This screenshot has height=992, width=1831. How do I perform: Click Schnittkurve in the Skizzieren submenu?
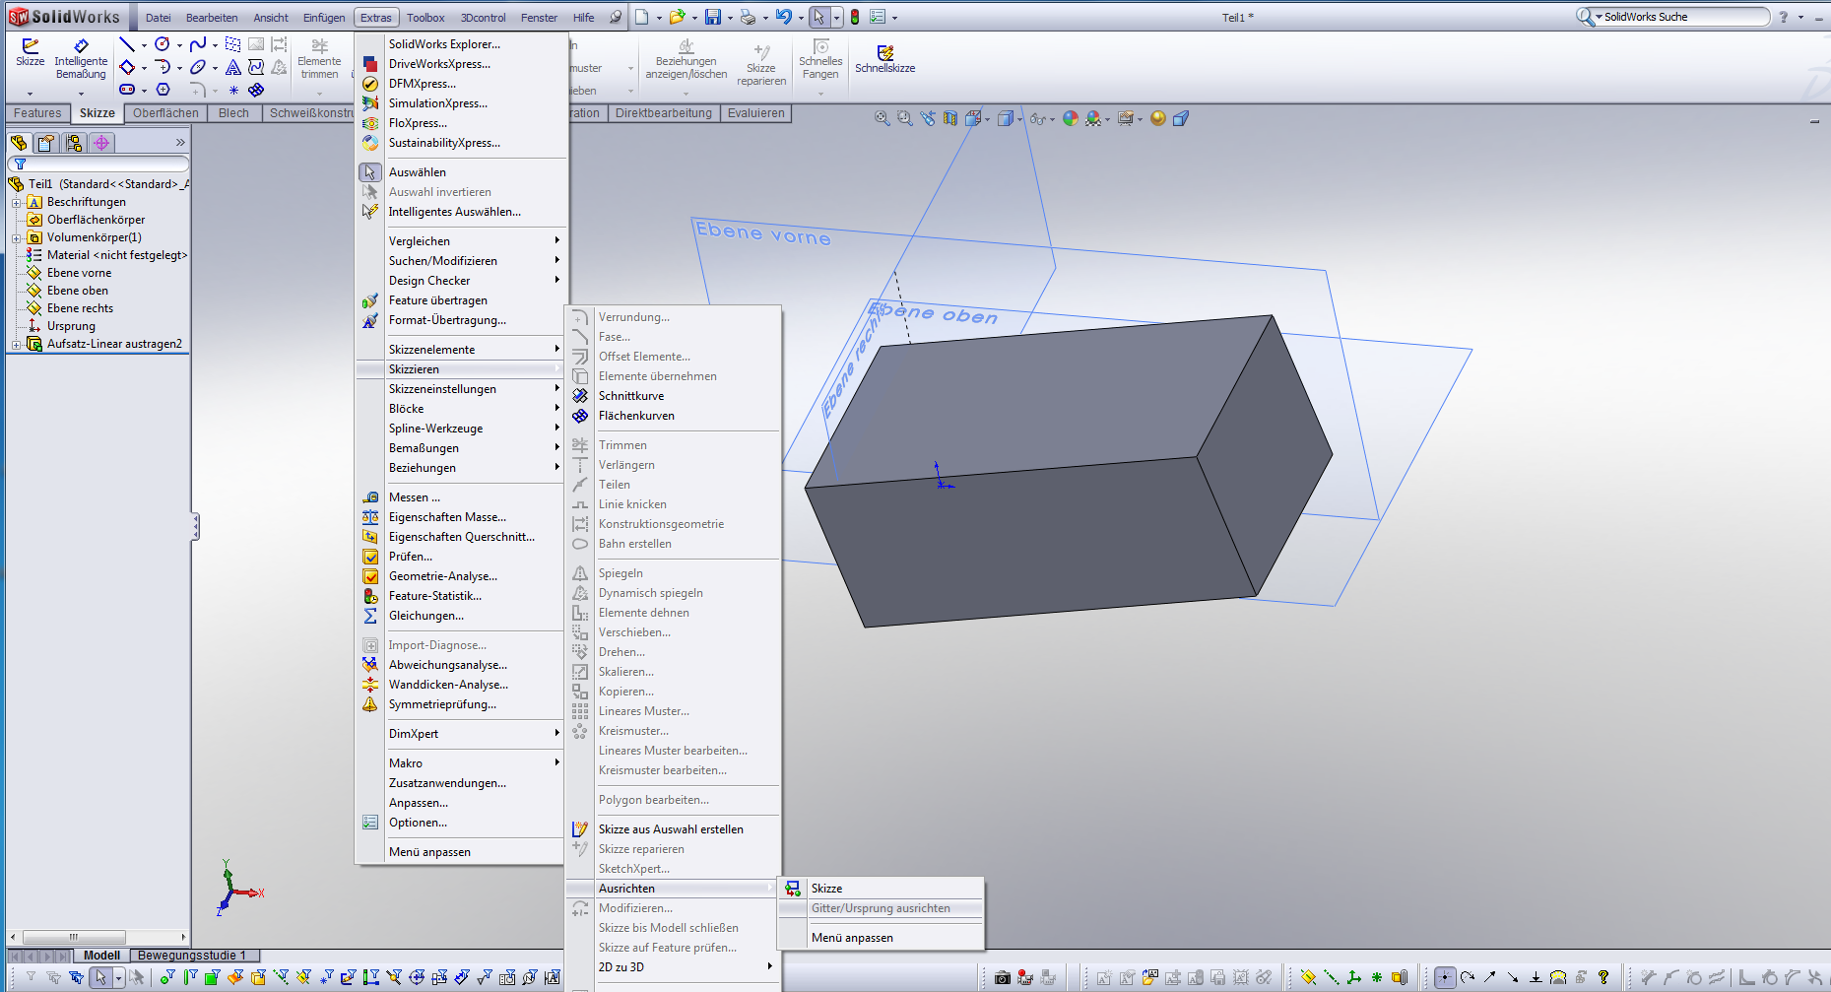tap(630, 396)
